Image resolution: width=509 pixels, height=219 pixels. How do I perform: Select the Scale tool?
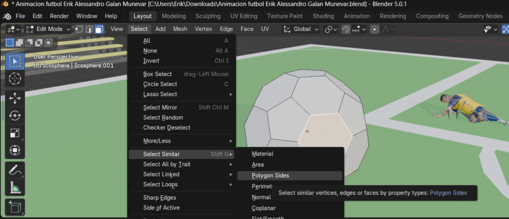coord(15,133)
